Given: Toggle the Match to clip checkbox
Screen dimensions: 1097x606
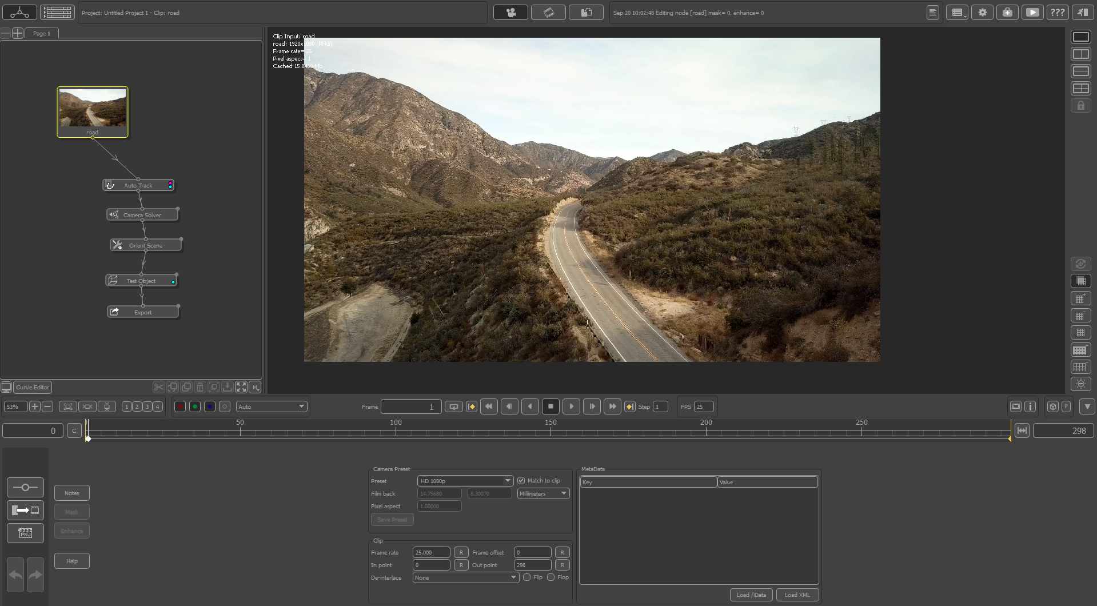Looking at the screenshot, I should pyautogui.click(x=521, y=481).
